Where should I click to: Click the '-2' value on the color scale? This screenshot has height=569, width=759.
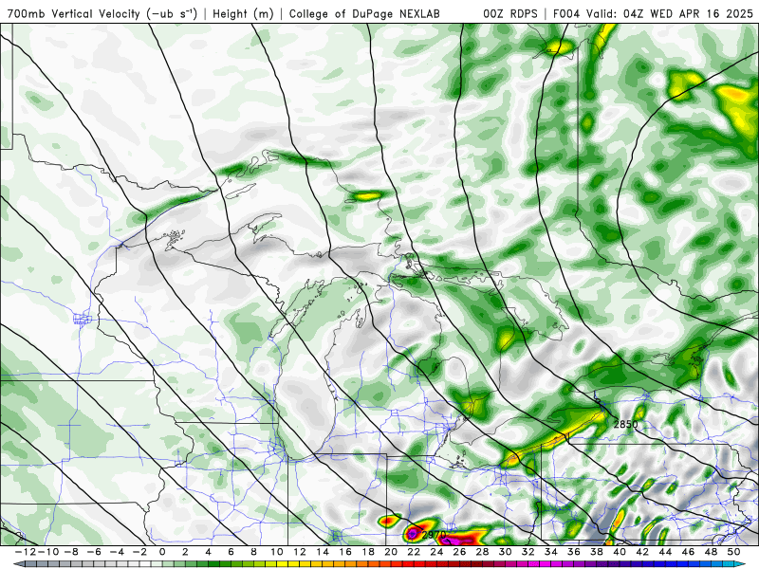pos(140,552)
